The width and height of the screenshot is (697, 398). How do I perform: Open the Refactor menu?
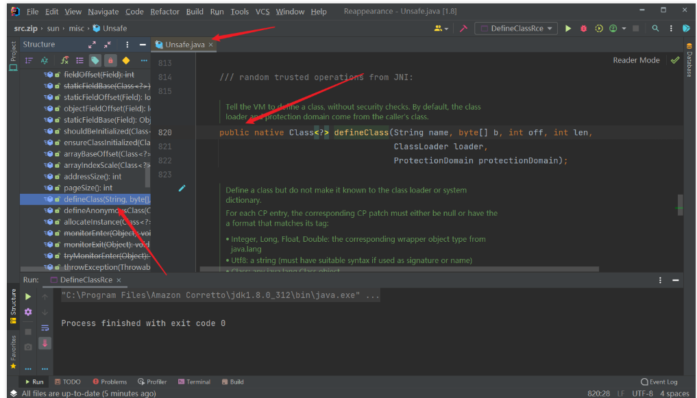(x=164, y=12)
